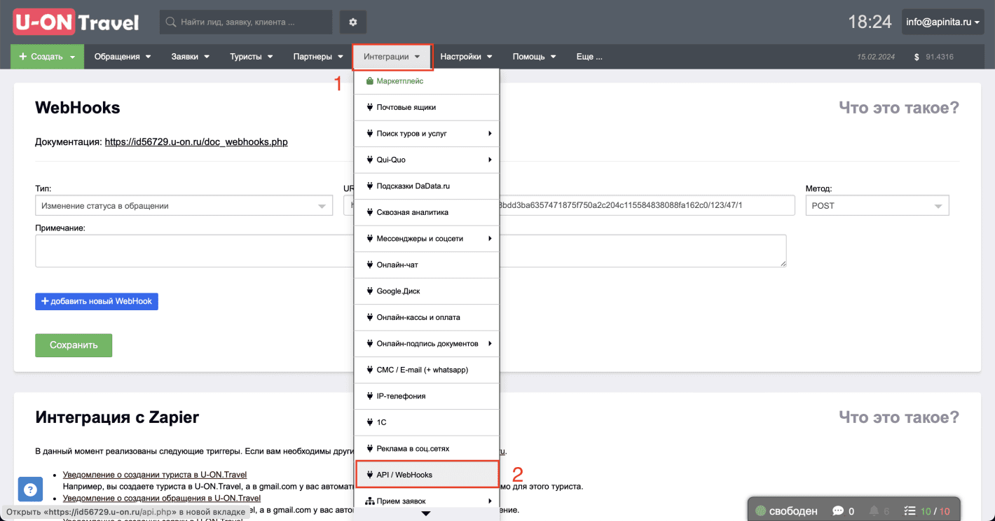Click the gear settings icon beside search
The image size is (995, 521).
tap(353, 22)
